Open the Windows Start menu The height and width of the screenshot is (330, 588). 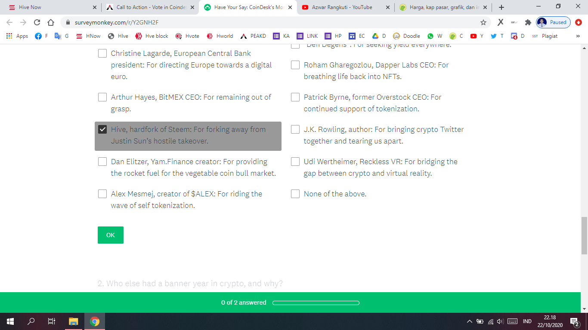[x=10, y=321]
